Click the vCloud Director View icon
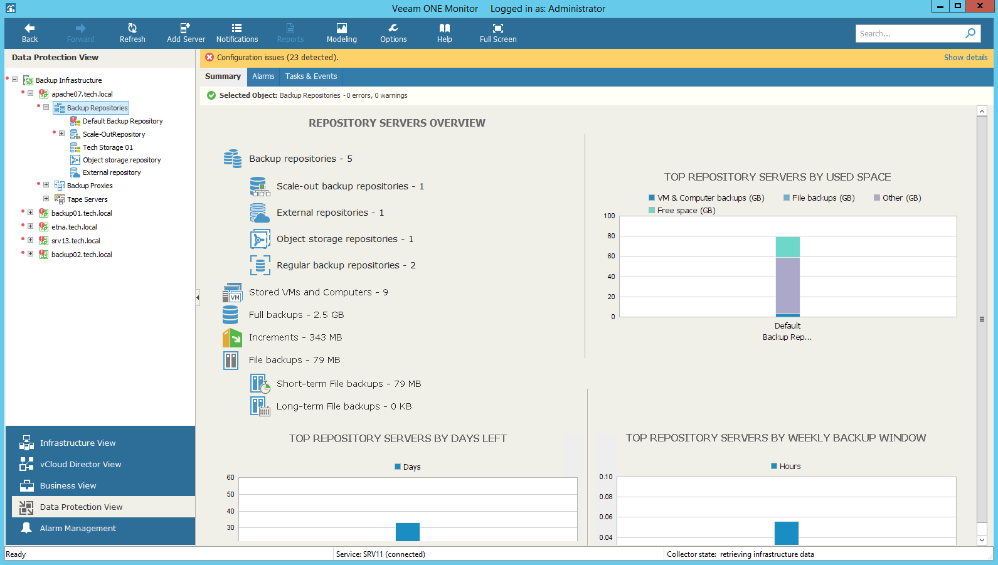998x565 pixels. pos(26,464)
